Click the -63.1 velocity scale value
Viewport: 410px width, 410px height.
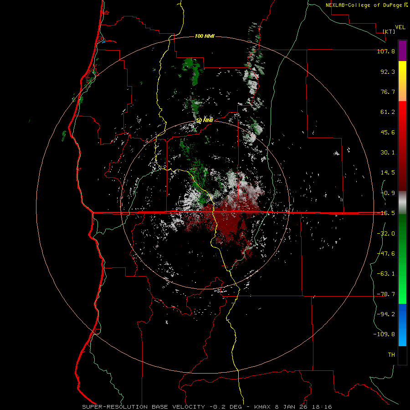(x=386, y=274)
